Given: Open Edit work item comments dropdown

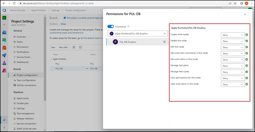Looking at the screenshot, I should tap(233, 53).
